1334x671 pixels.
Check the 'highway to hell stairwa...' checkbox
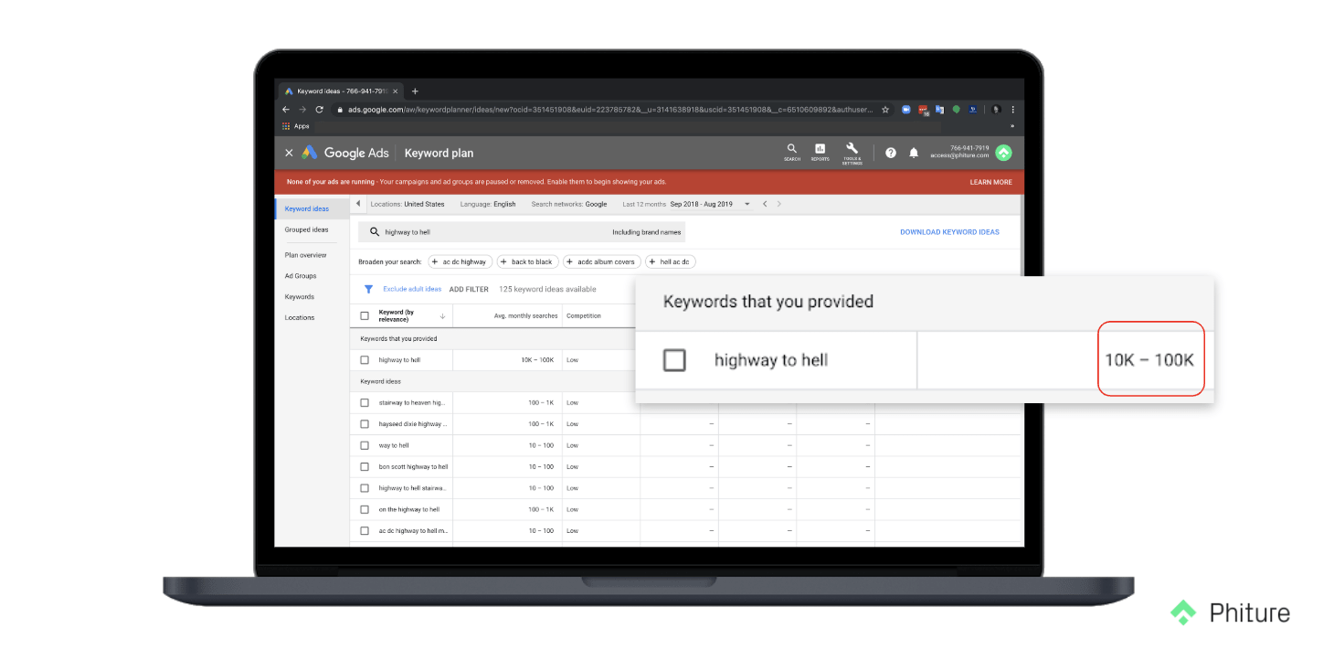coord(365,488)
